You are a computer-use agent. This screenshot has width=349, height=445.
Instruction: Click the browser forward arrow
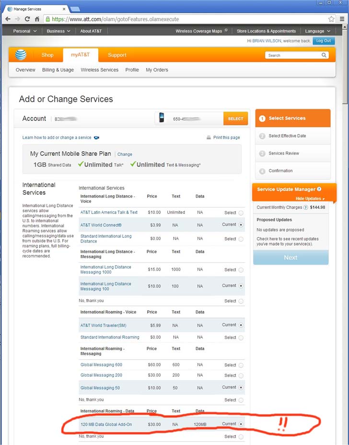click(x=18, y=19)
